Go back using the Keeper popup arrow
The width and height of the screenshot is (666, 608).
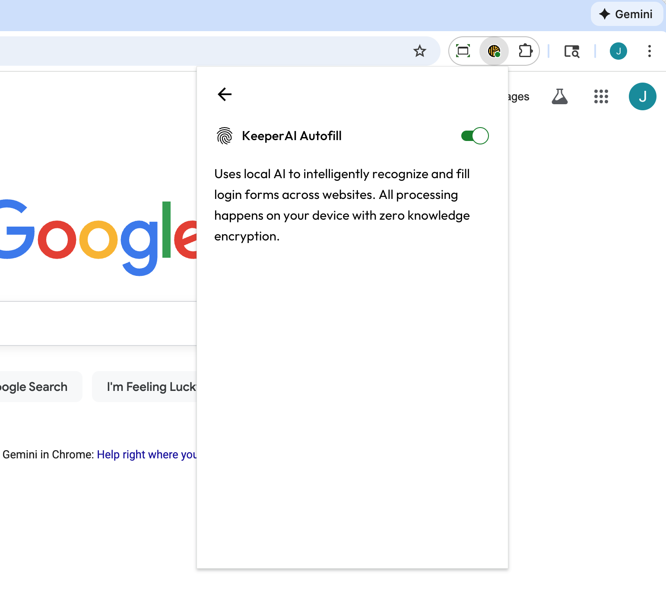tap(225, 94)
